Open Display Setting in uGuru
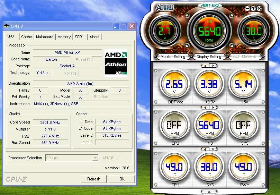The height and width of the screenshot is (195, 280). pos(209,57)
